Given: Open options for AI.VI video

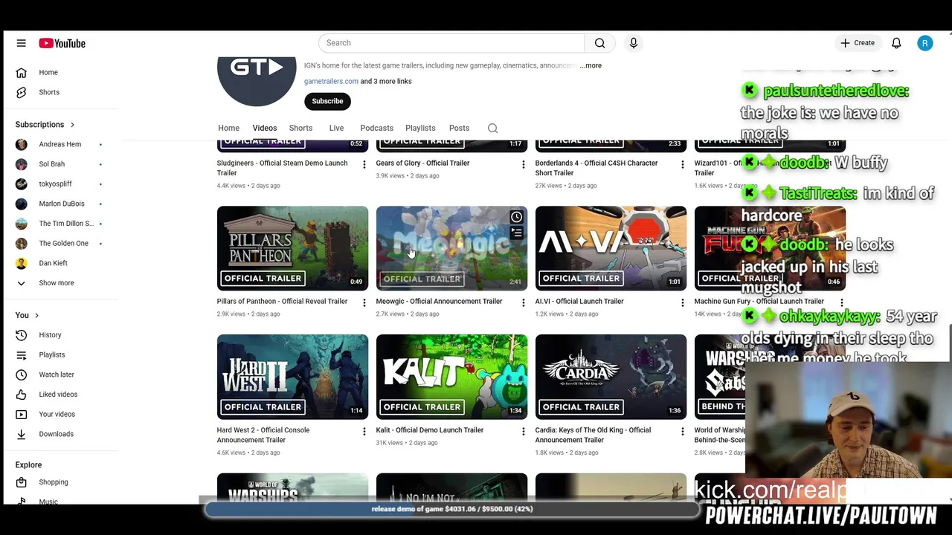Looking at the screenshot, I should [x=682, y=302].
